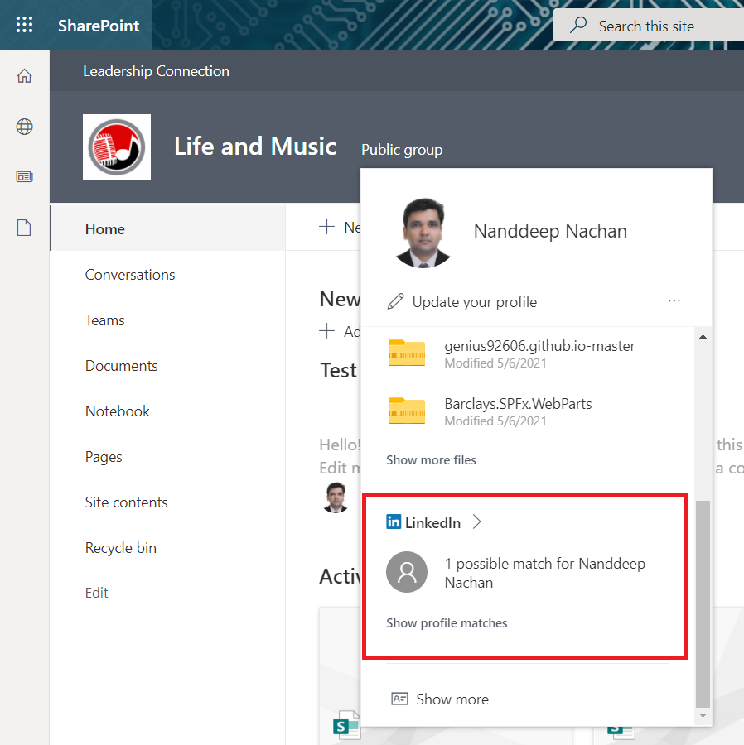Click the Home icon in left rail

pos(25,76)
